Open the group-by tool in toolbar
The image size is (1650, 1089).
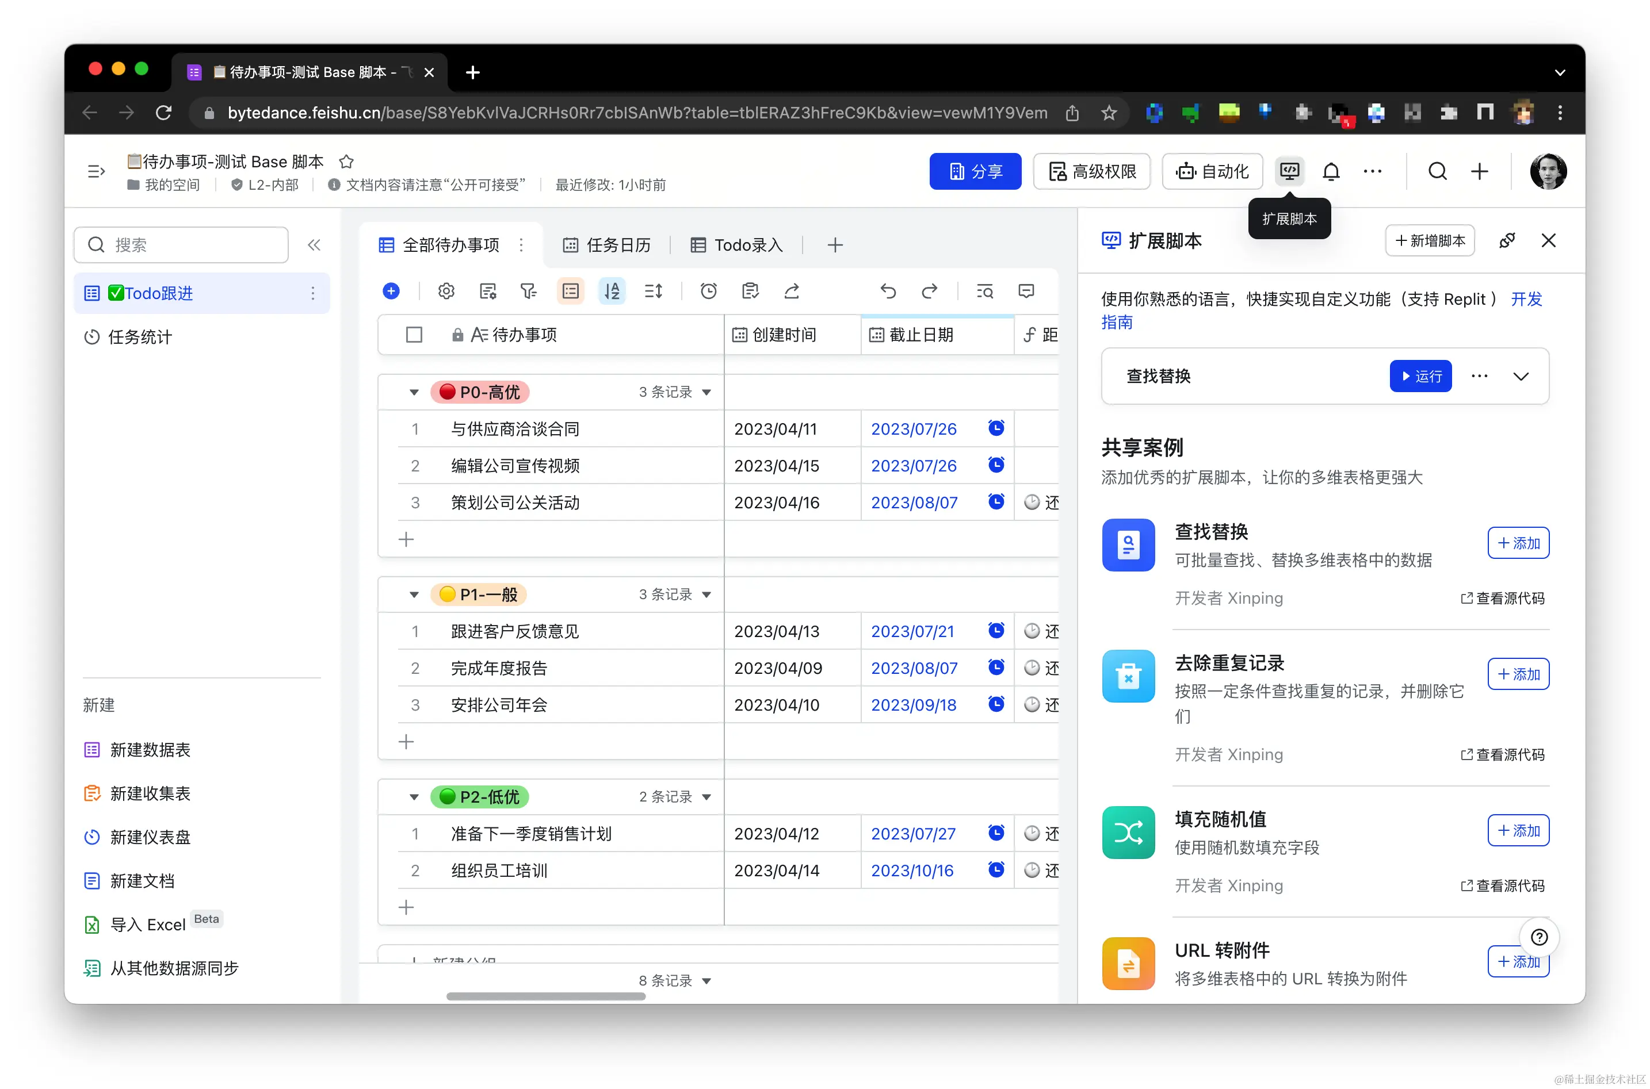tap(570, 291)
